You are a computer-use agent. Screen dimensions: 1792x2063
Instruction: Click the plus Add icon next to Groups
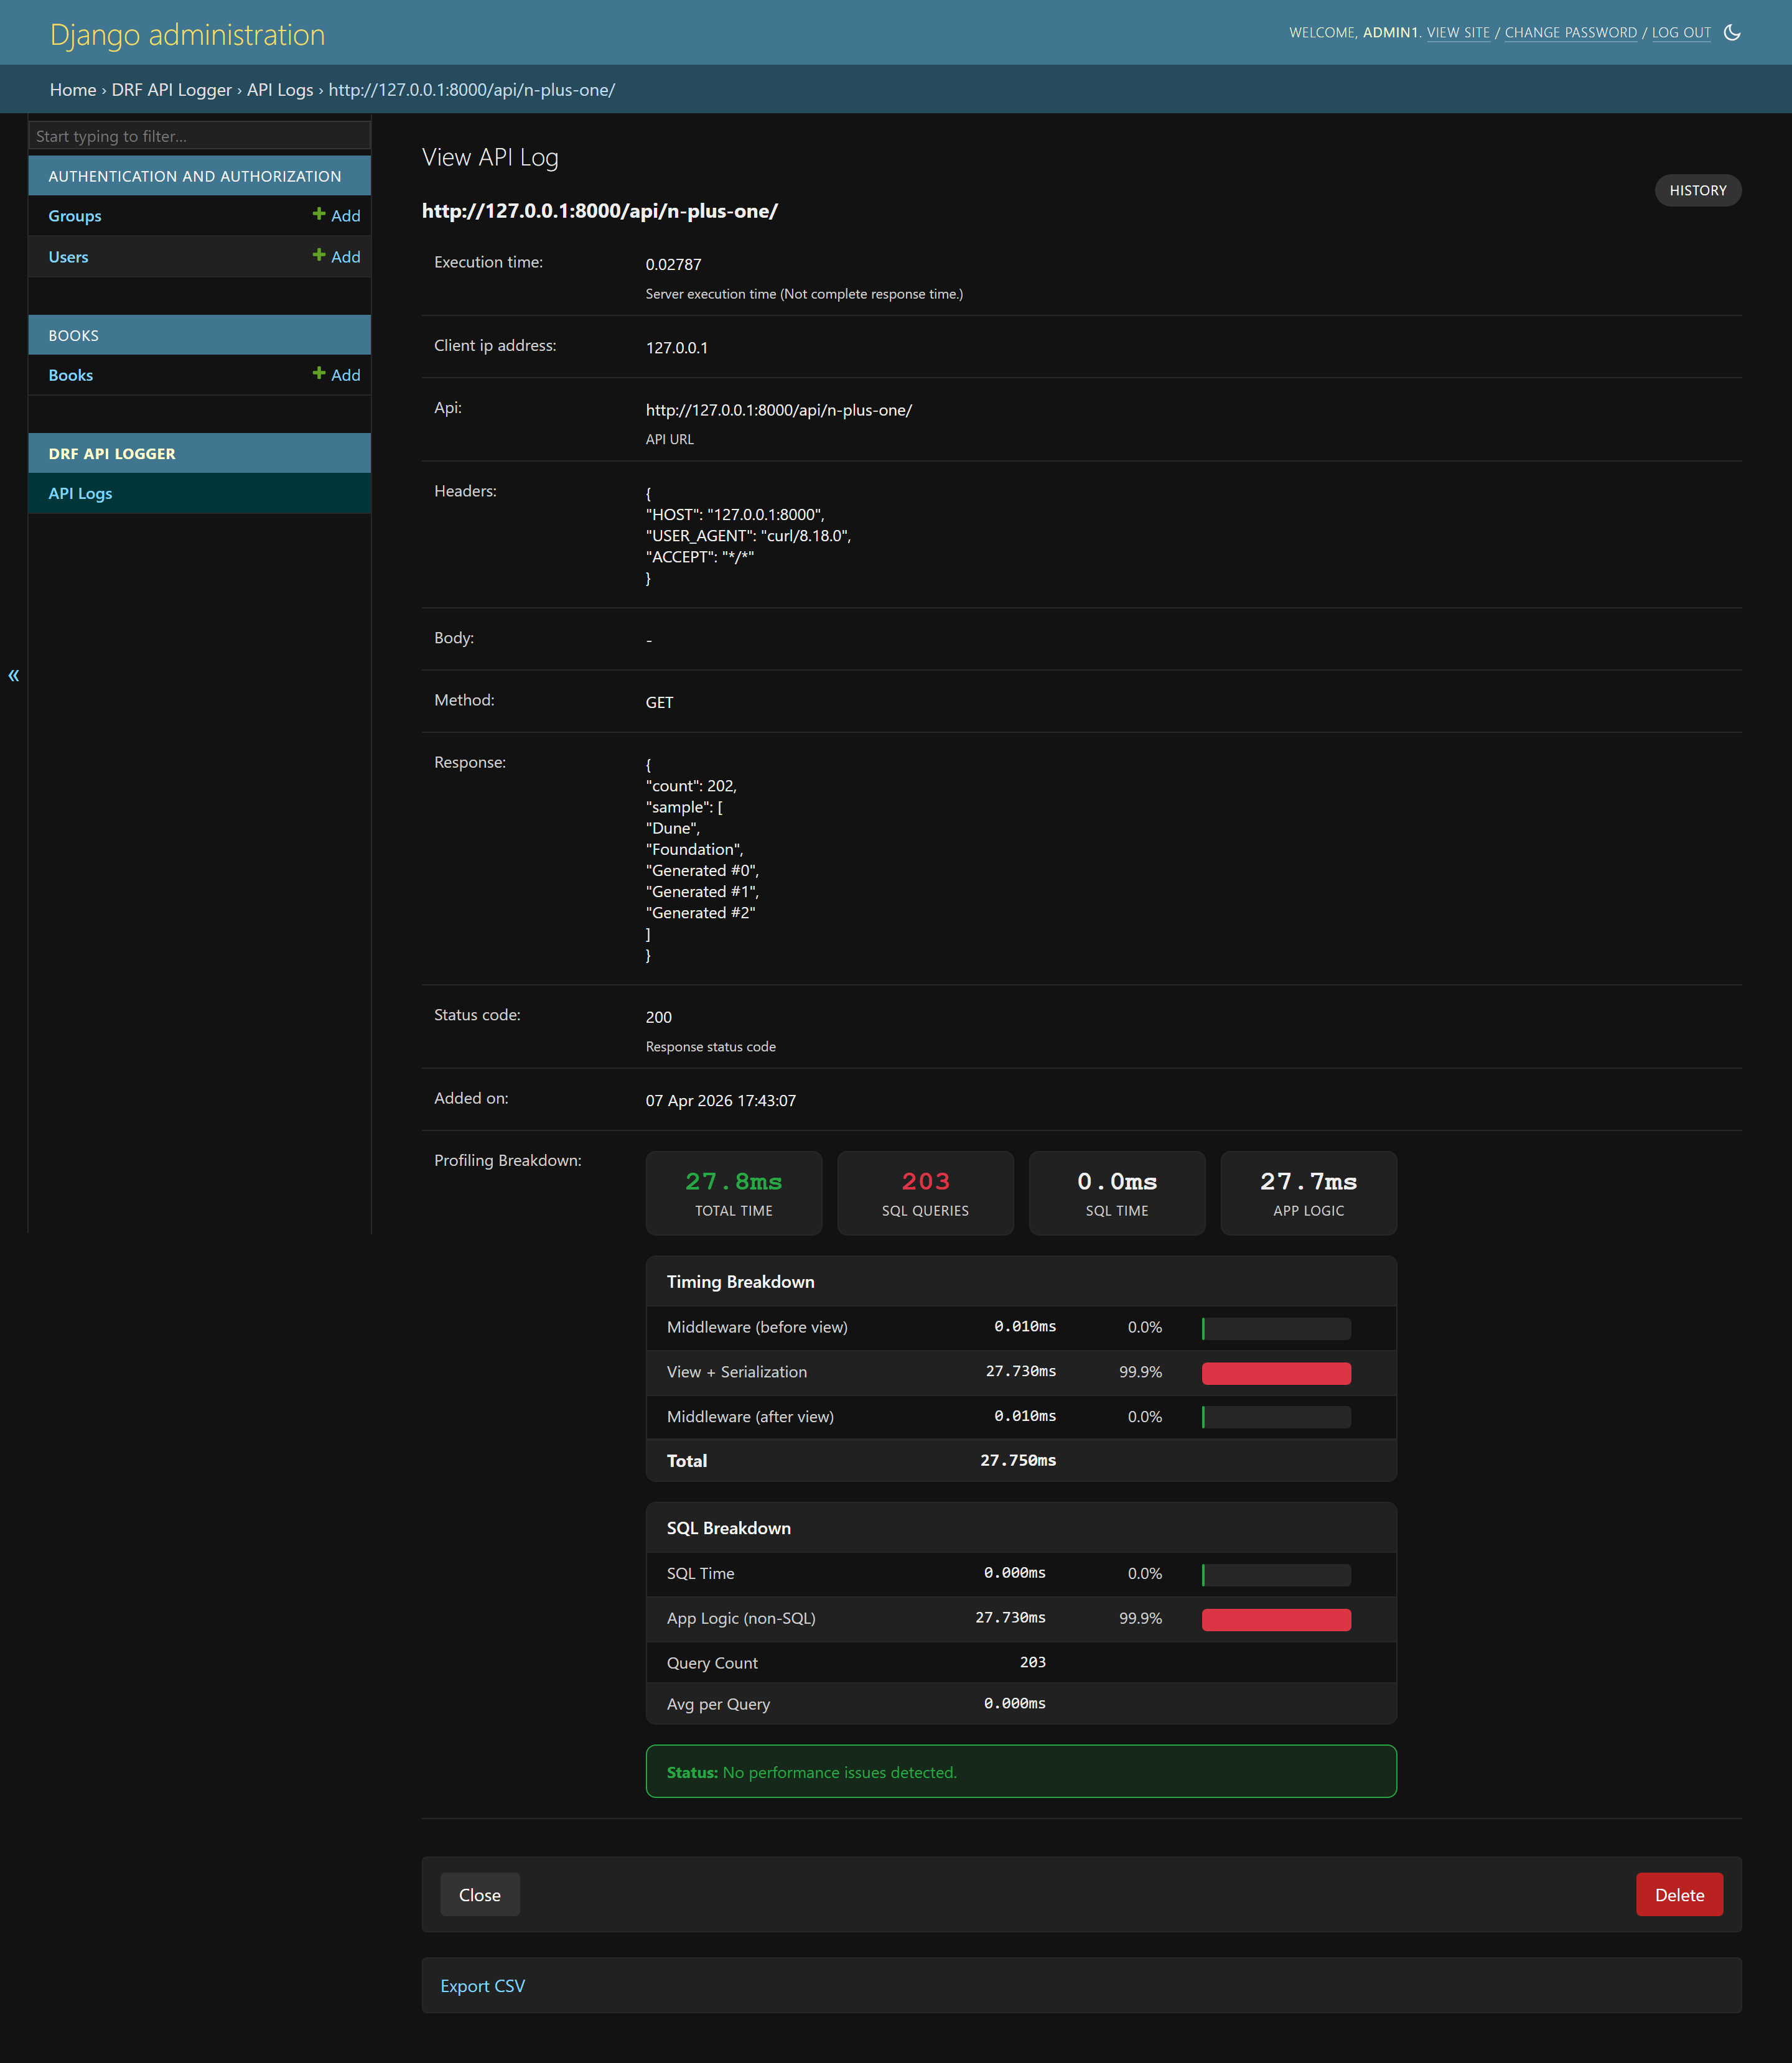[336, 215]
